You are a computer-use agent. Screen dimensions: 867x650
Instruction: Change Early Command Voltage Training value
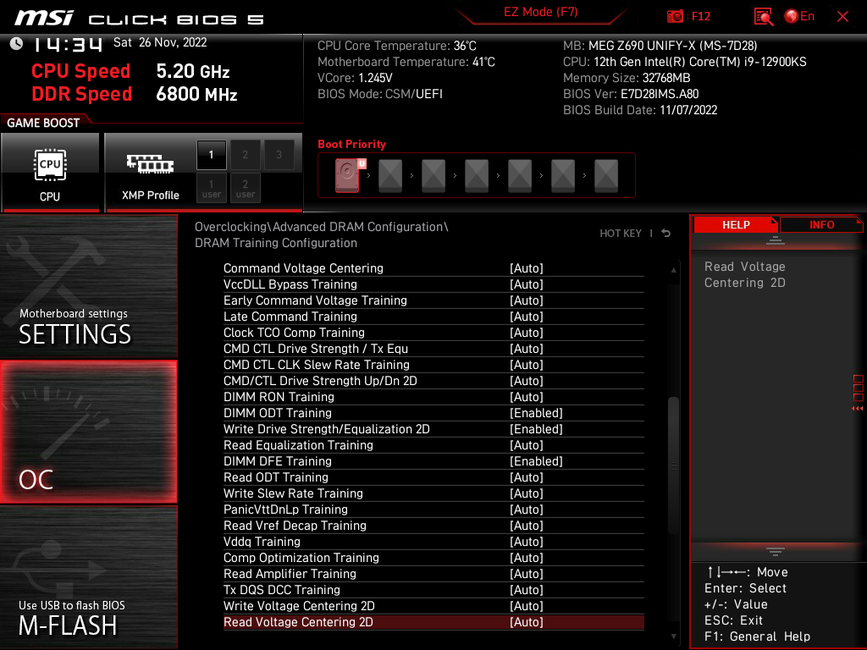(527, 300)
